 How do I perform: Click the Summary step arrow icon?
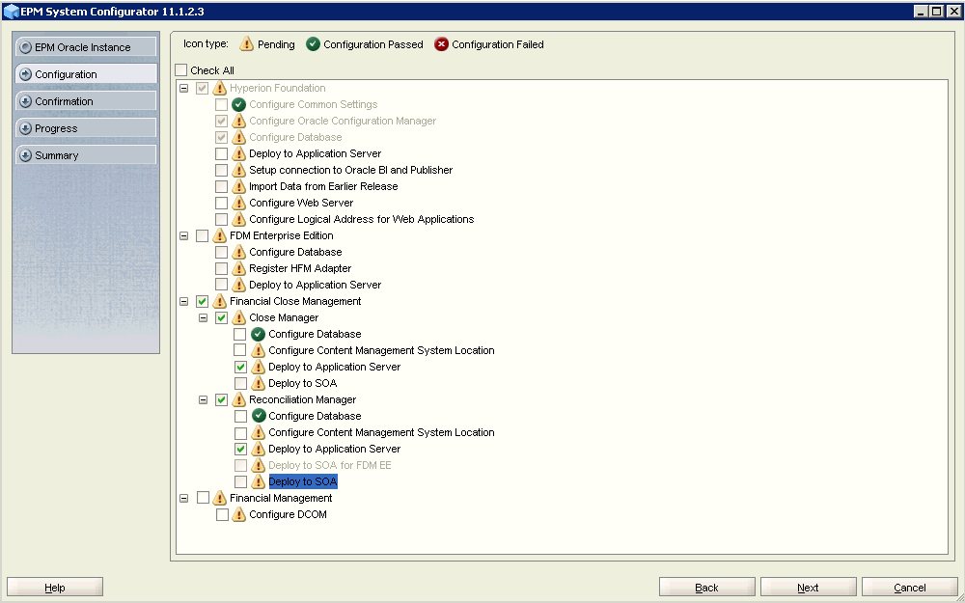pyautogui.click(x=25, y=155)
